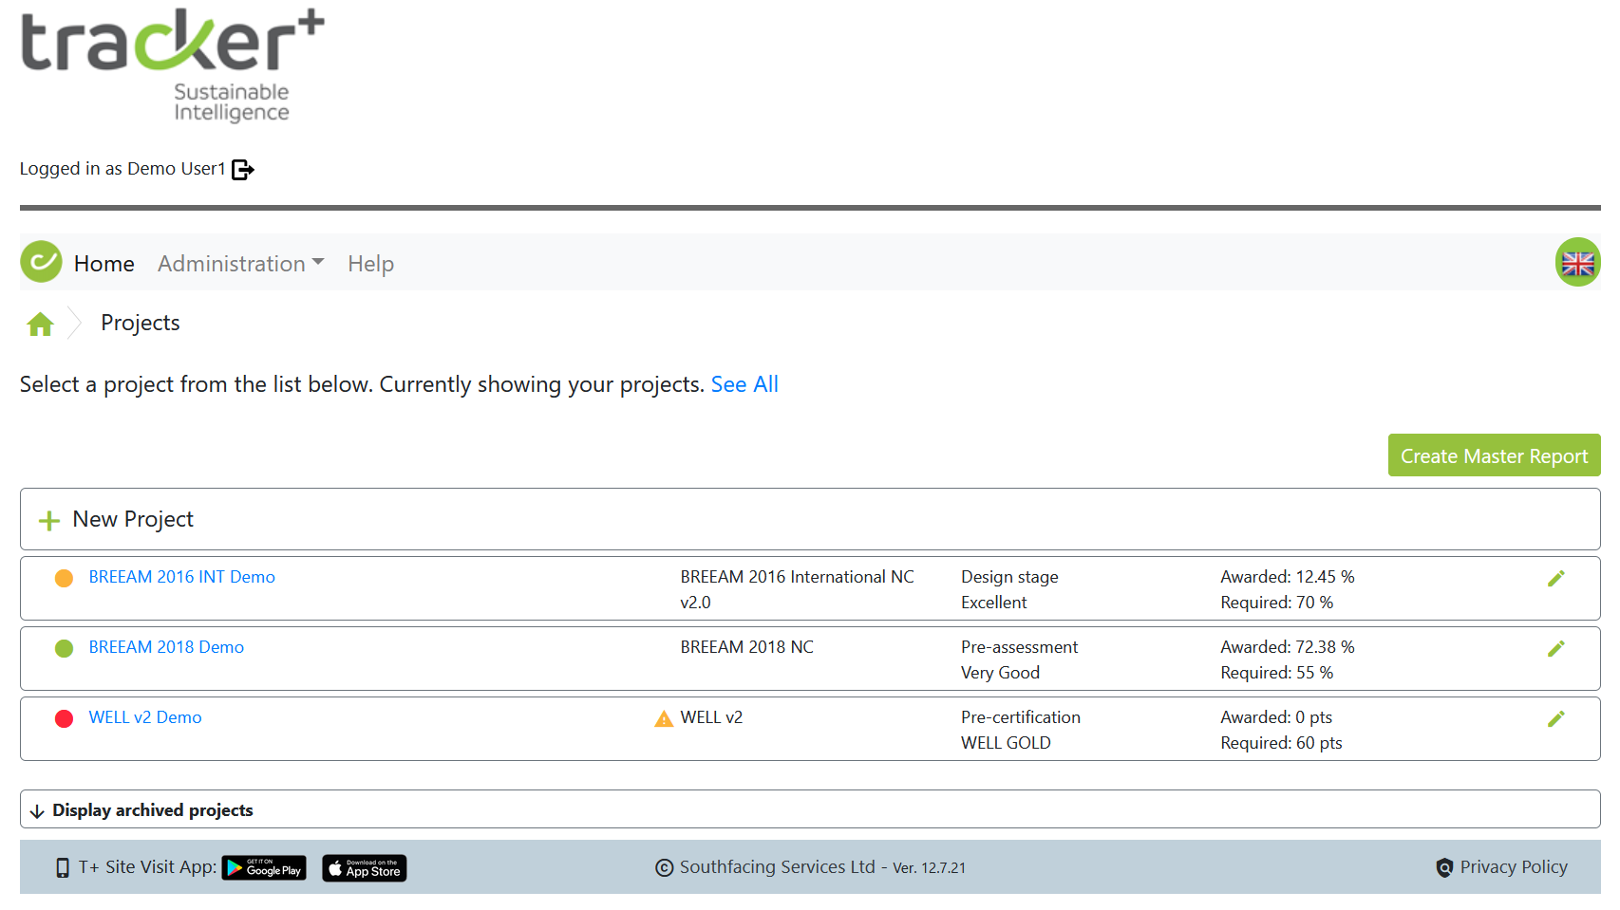Screen dimensions: 1620x910
Task: Open the BREEAM 2016 INT Demo project link
Action: (181, 577)
